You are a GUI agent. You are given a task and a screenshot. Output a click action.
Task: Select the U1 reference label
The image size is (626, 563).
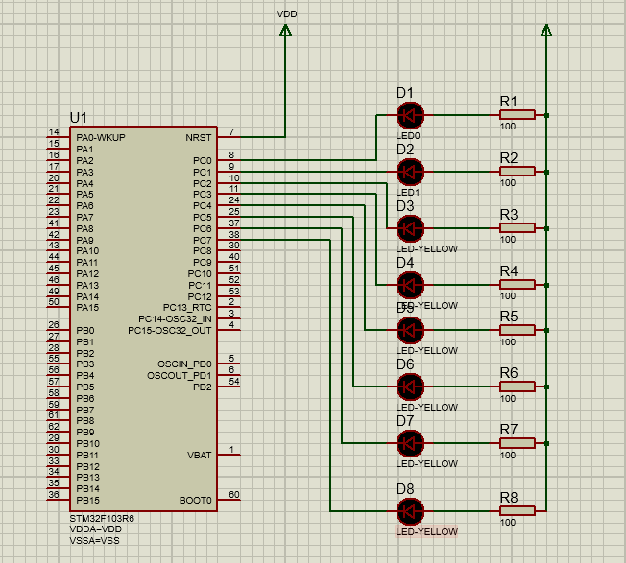pos(81,118)
